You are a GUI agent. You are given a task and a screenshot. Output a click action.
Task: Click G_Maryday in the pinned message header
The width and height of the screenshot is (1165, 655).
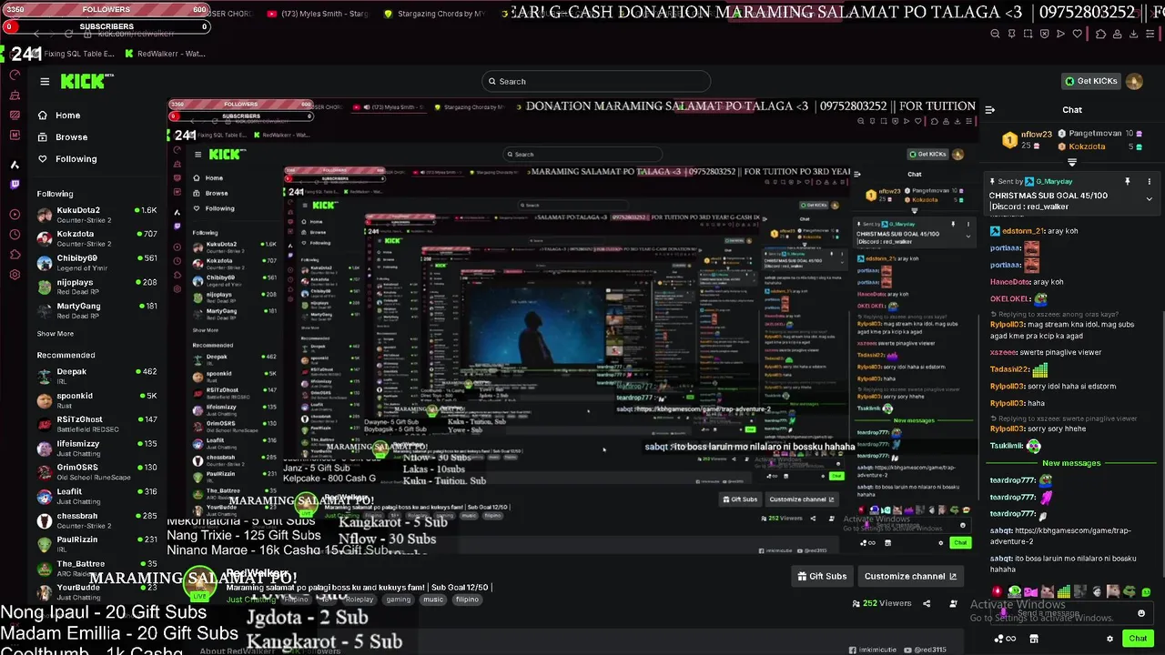(1054, 182)
